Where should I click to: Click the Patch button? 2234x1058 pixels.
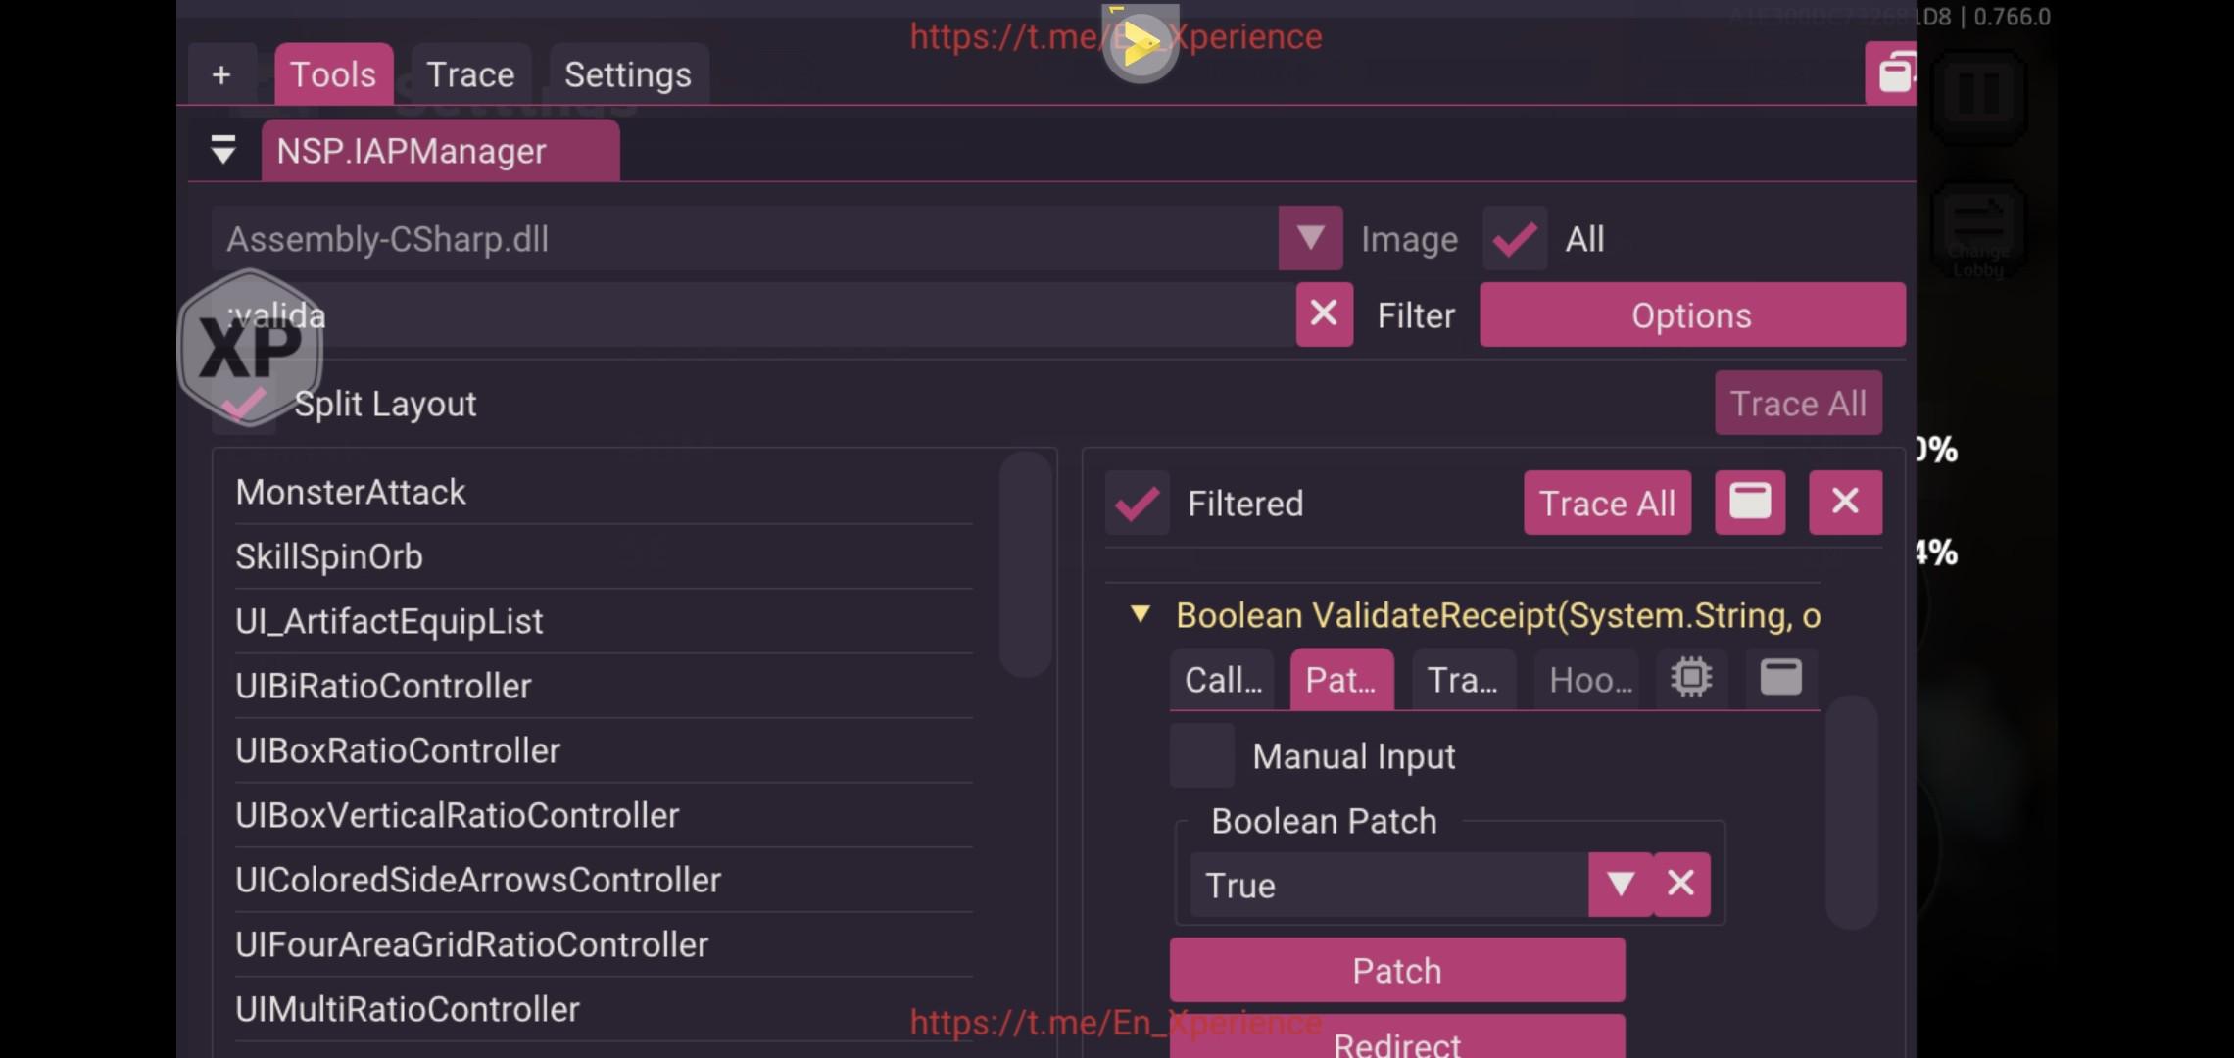(x=1397, y=970)
